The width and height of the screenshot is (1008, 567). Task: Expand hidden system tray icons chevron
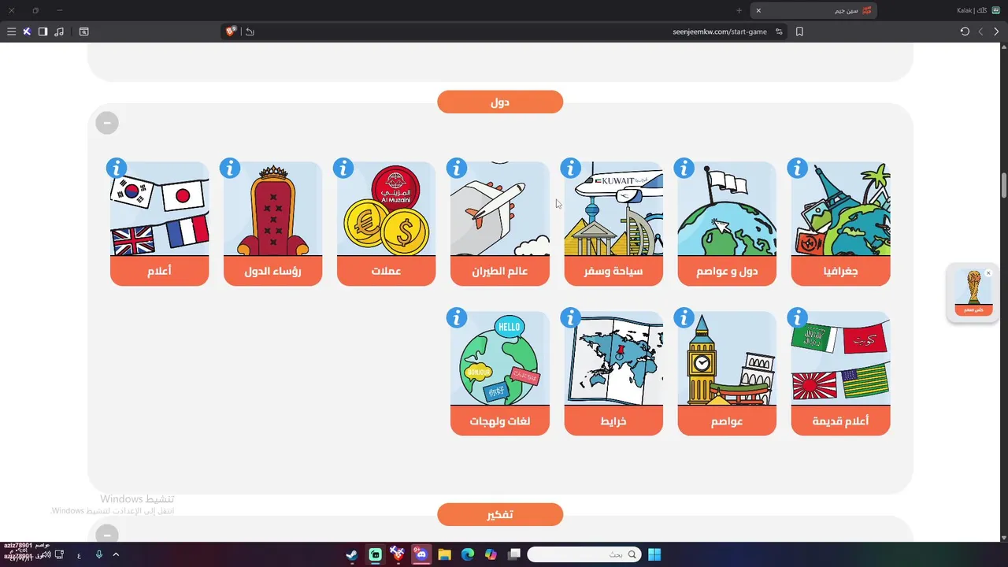pos(116,554)
